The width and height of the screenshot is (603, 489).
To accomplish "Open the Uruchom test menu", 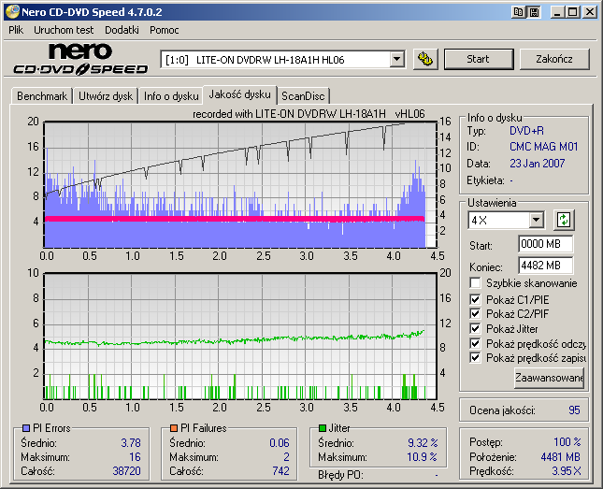I will click(x=64, y=30).
